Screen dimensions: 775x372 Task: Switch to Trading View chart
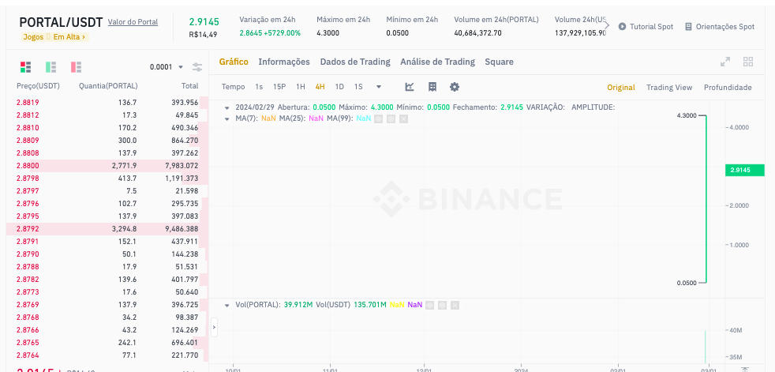point(669,88)
